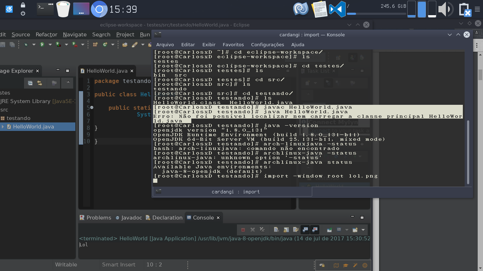Open the Run button dropdown arrow
Viewport: 483px width, 271px height.
click(x=50, y=45)
